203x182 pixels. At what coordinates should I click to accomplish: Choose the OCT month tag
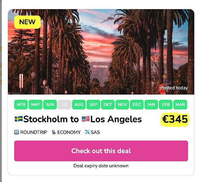[108, 104]
